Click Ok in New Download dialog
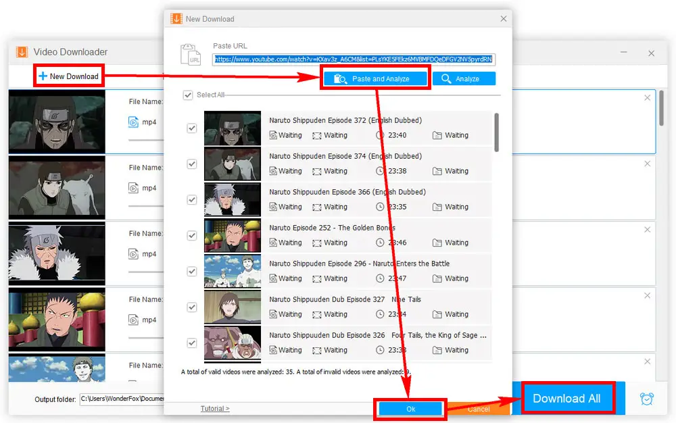676x423 pixels. (410, 409)
